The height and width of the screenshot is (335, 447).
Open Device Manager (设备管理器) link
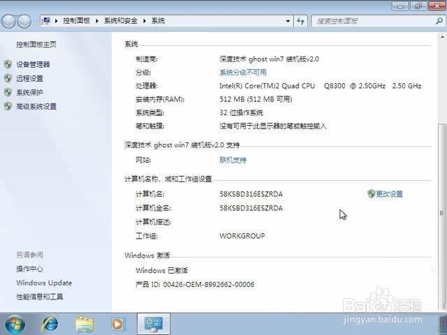coord(33,64)
